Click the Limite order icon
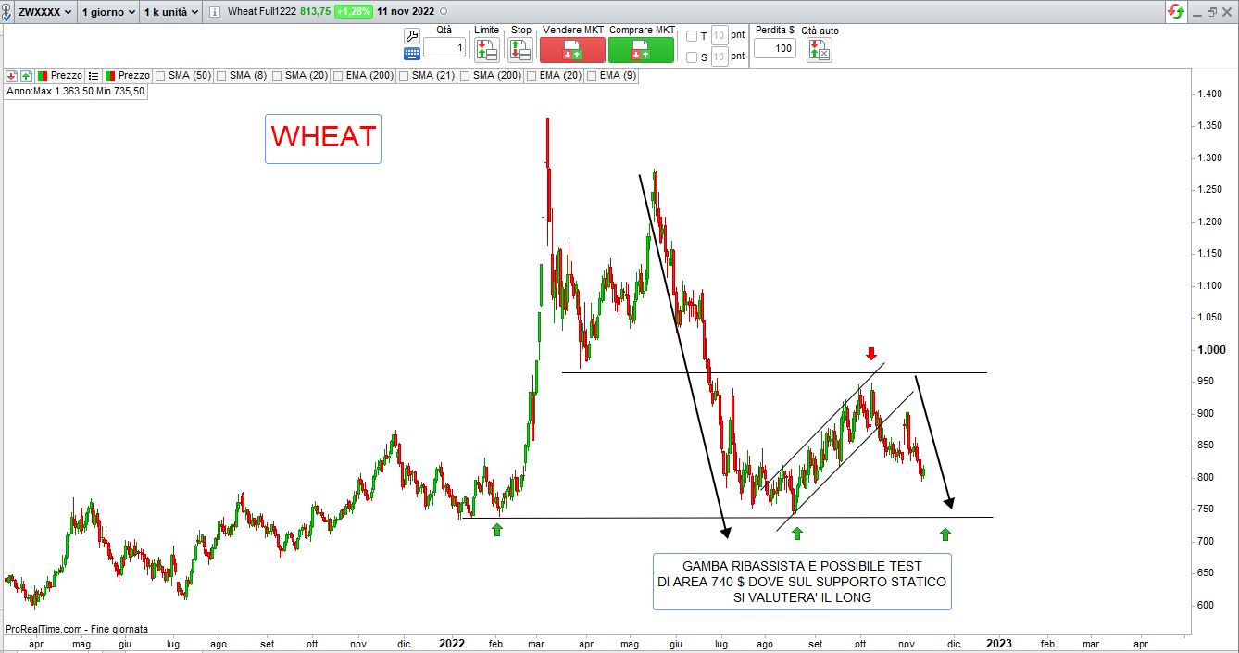The image size is (1239, 653). (487, 50)
